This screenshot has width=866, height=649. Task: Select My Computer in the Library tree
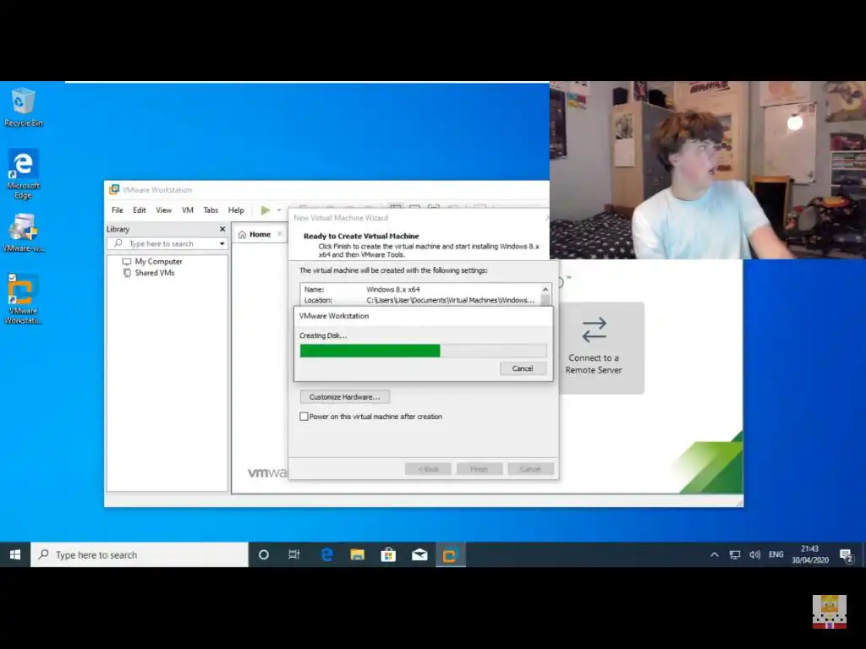[158, 262]
